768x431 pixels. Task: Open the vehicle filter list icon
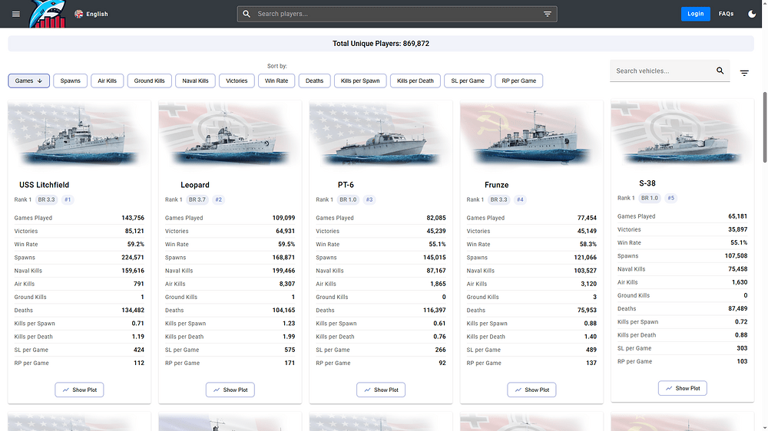744,73
